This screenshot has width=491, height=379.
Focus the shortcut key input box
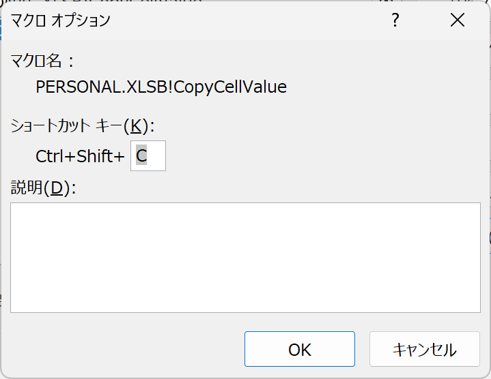point(148,155)
